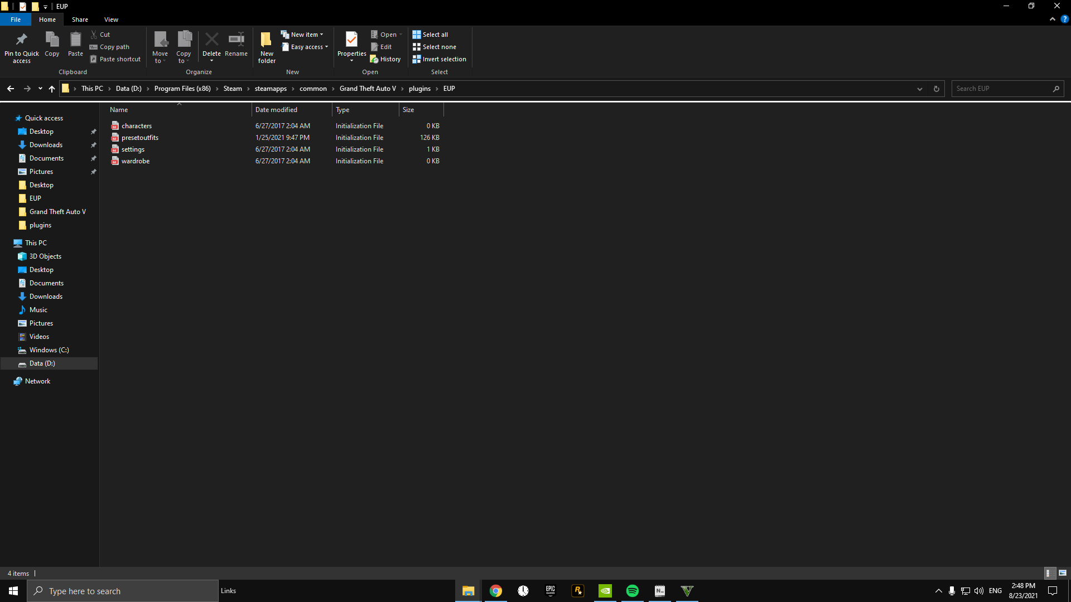Open address bar previous locations dropdown
The width and height of the screenshot is (1071, 602).
pos(920,89)
